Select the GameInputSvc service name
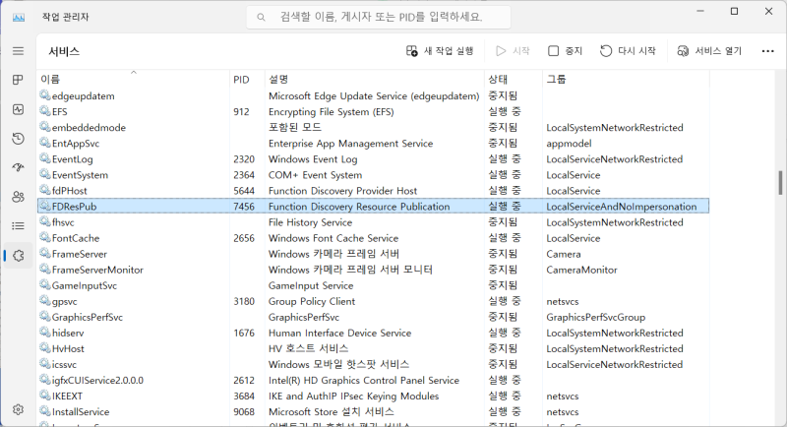This screenshot has height=427, width=787. coord(85,285)
